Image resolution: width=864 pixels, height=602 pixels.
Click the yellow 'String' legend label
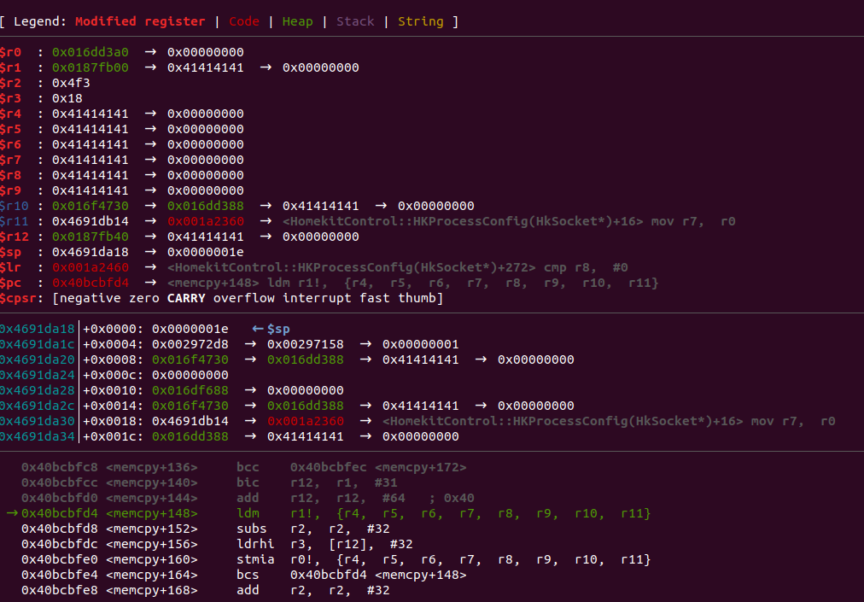[420, 21]
